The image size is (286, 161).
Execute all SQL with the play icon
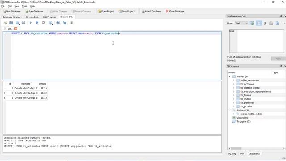[31, 23]
